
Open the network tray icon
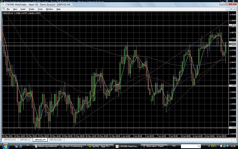tap(225, 146)
